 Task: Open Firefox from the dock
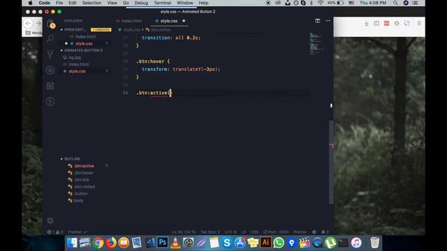click(x=111, y=243)
